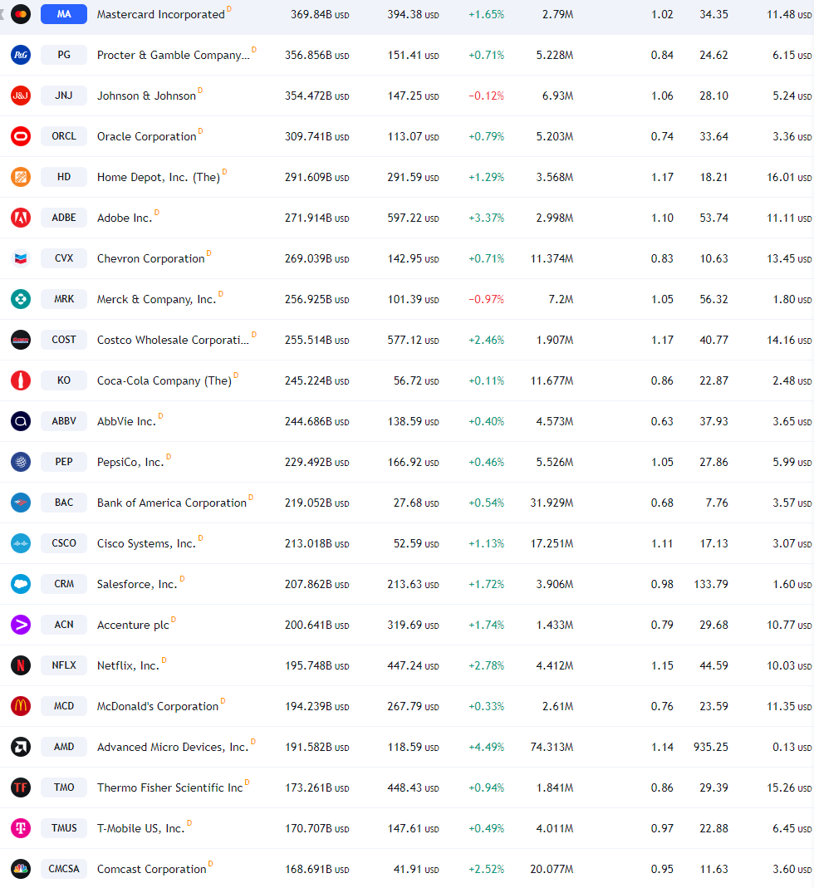Open the AbbVie Inc. link
The width and height of the screenshot is (814, 888).
(x=126, y=421)
